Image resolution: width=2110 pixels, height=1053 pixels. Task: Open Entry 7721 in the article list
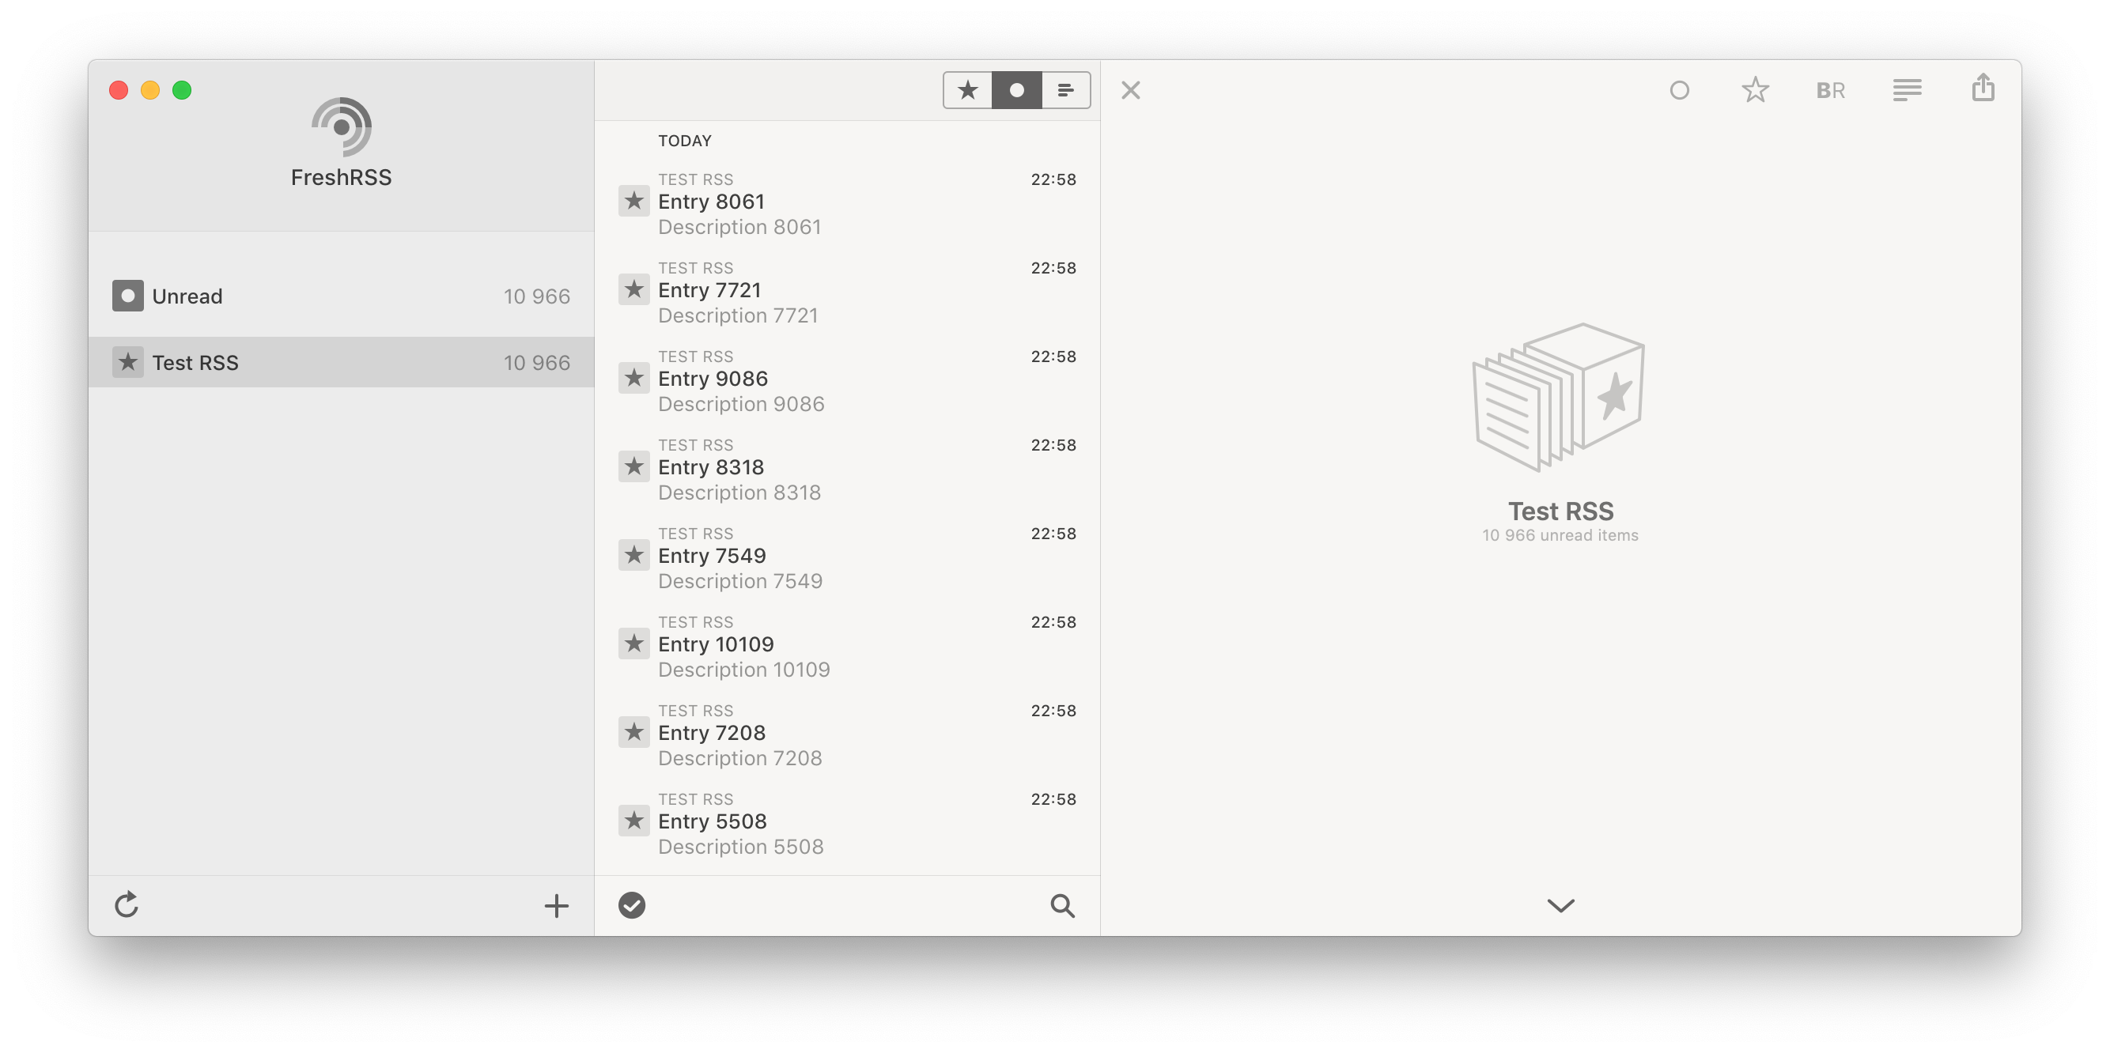click(847, 292)
